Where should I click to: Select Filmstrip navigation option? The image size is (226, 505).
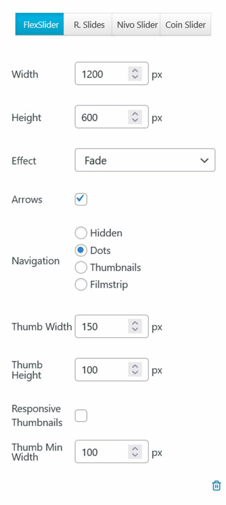(x=81, y=285)
